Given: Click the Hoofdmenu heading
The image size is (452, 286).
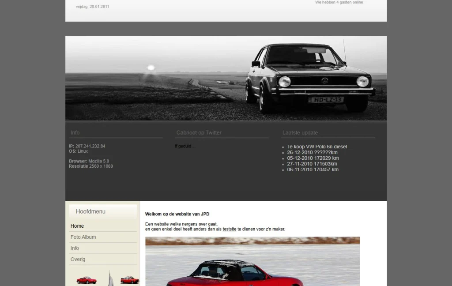Looking at the screenshot, I should [90, 211].
